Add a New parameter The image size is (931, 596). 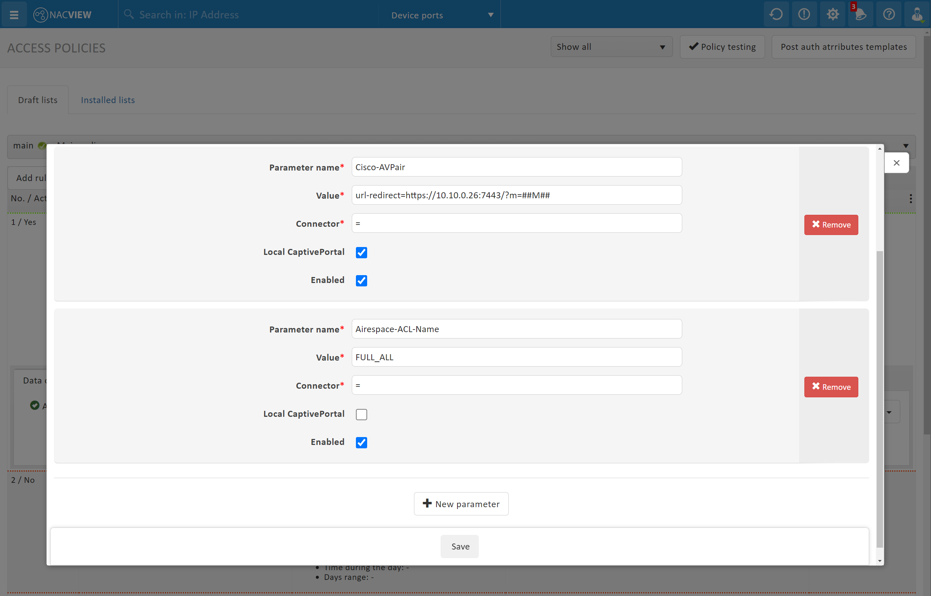pyautogui.click(x=461, y=503)
